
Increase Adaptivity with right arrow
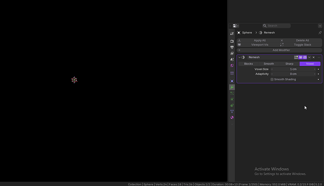tap(315, 74)
